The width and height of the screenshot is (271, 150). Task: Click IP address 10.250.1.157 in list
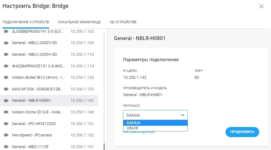(x=82, y=147)
